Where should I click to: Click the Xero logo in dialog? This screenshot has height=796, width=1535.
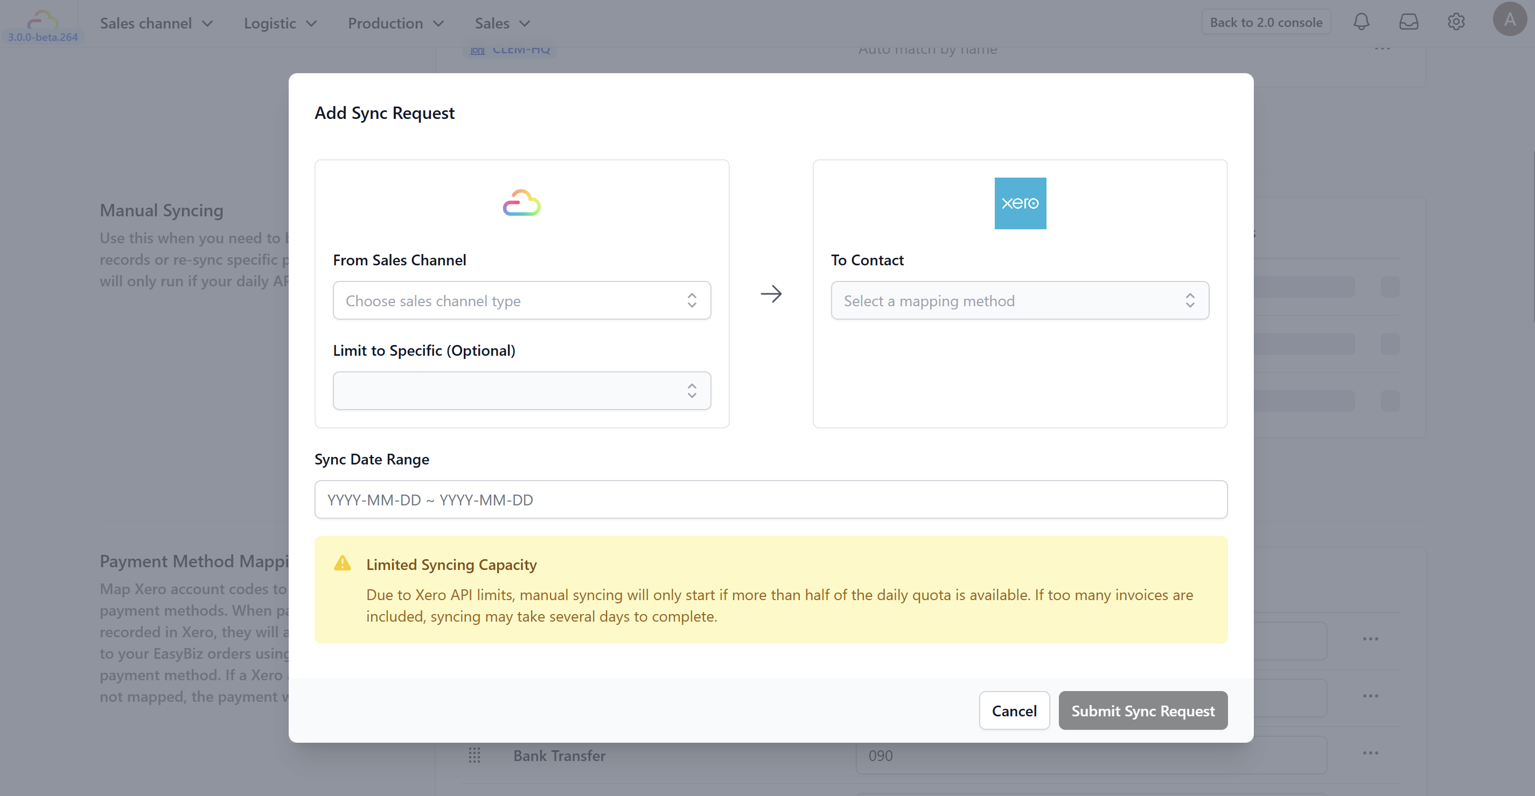(x=1020, y=203)
